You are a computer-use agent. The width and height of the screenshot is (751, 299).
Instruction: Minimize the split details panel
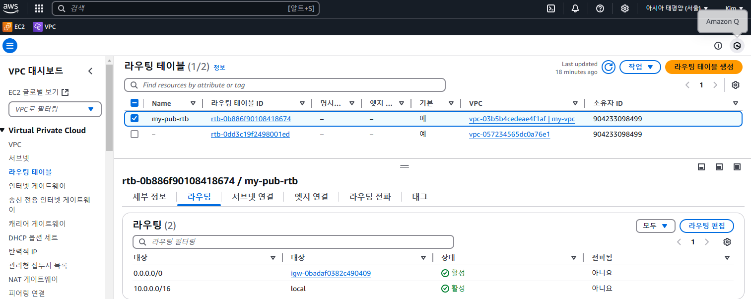pyautogui.click(x=701, y=166)
